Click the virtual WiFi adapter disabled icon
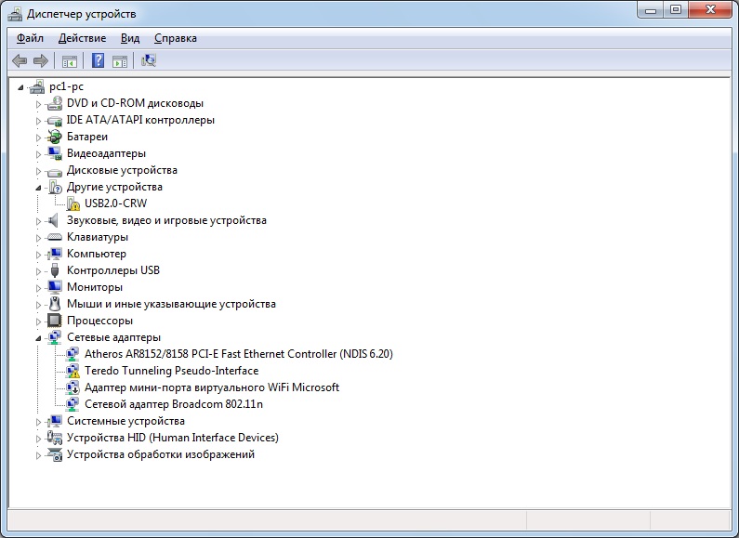 point(73,387)
